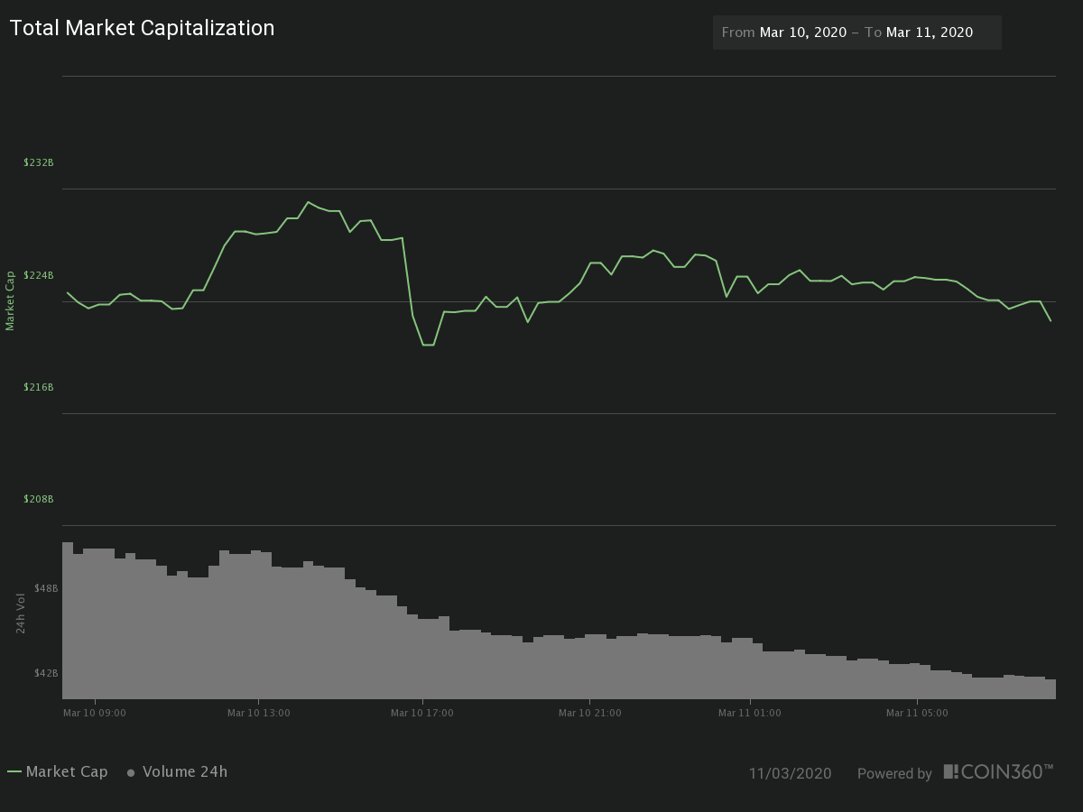Click the Total Market Capitalization heading
The height and width of the screenshot is (812, 1083).
coord(142,28)
